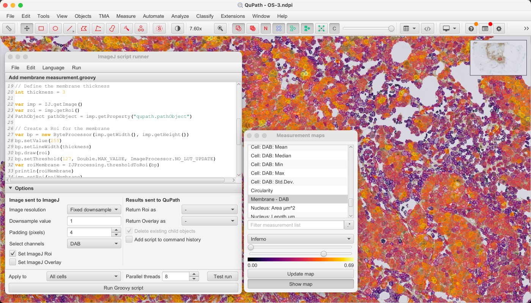
Task: Toggle fill annotations icon
Action: [252, 28]
